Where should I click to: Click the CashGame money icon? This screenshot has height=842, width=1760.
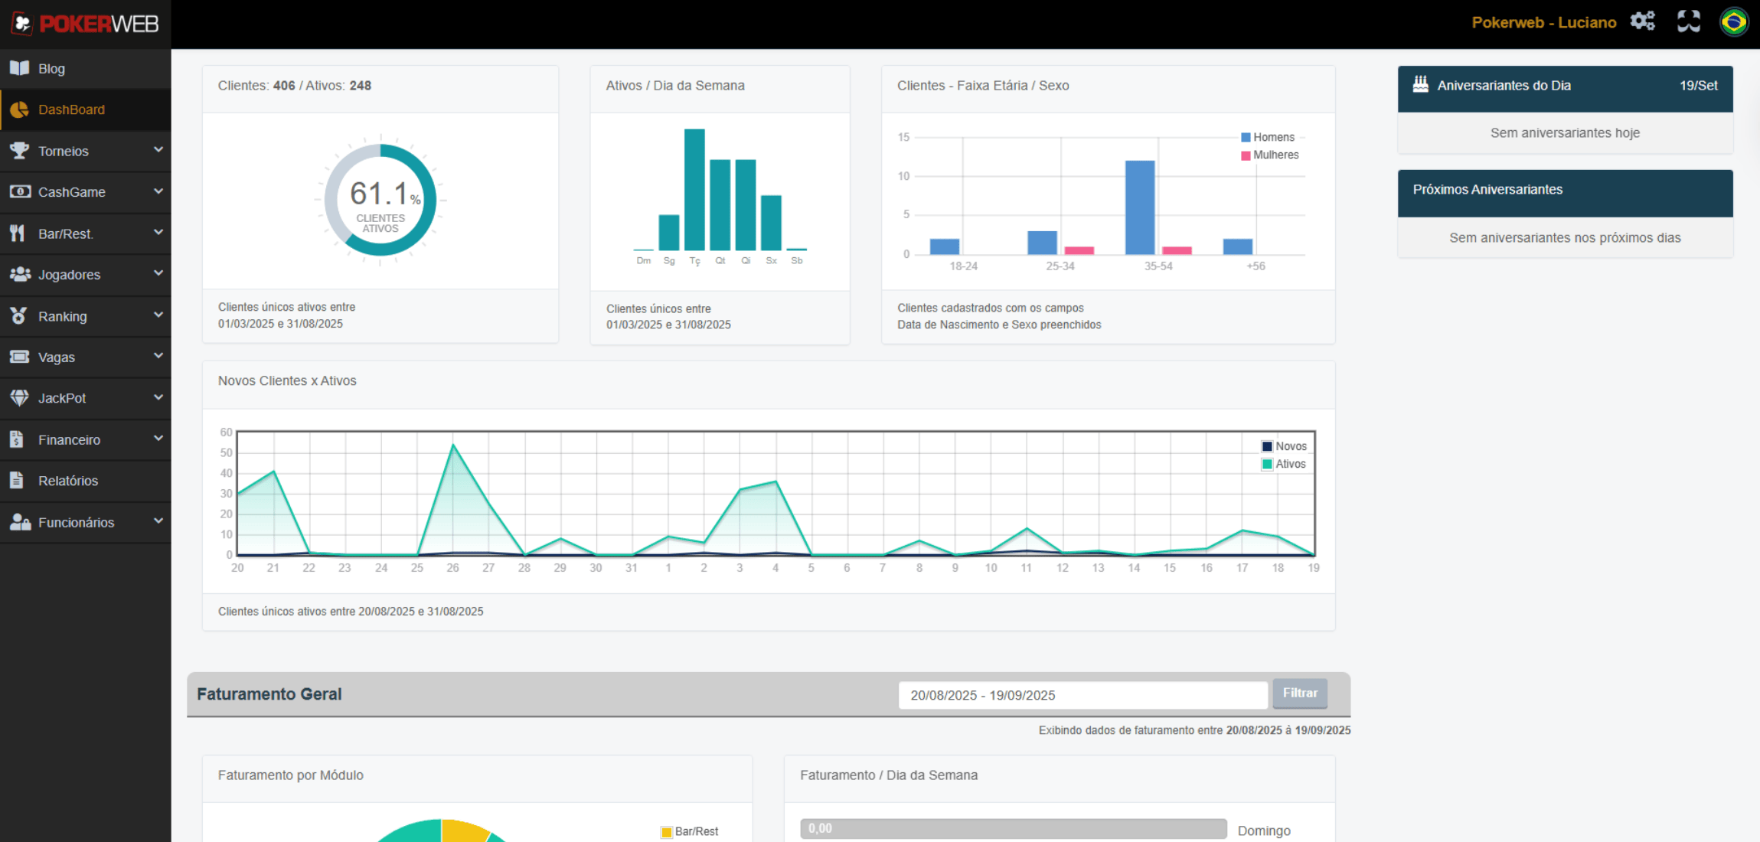[x=19, y=191]
